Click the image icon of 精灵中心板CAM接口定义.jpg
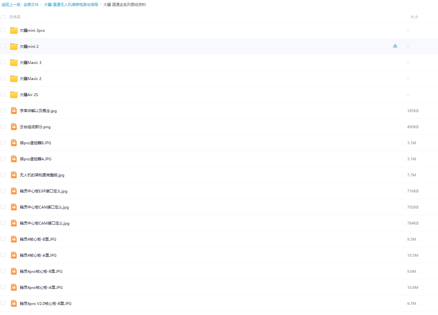The image size is (438, 315). coord(14,223)
